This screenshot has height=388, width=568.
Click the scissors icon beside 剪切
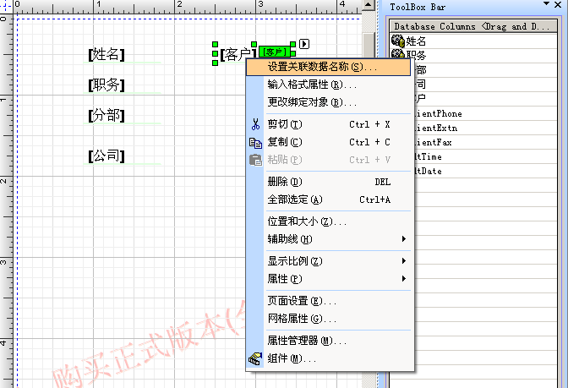(255, 124)
